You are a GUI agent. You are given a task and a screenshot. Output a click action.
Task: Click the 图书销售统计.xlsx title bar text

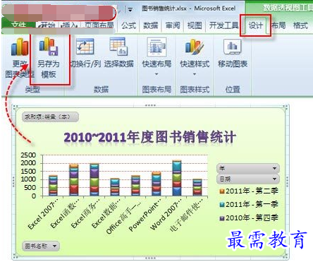click(x=164, y=8)
